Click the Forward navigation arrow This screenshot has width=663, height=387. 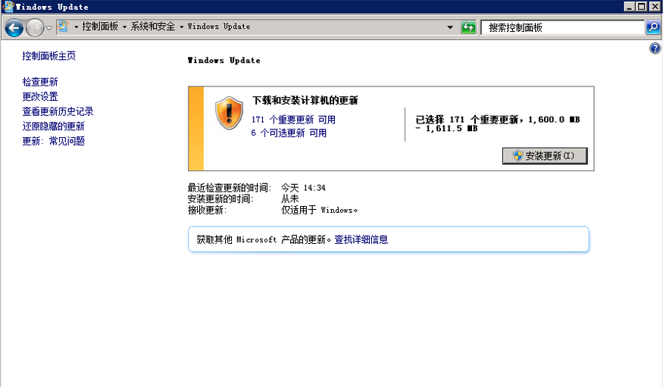pyautogui.click(x=35, y=28)
